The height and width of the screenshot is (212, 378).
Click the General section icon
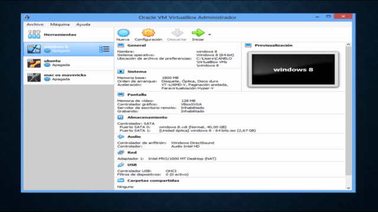(120, 45)
